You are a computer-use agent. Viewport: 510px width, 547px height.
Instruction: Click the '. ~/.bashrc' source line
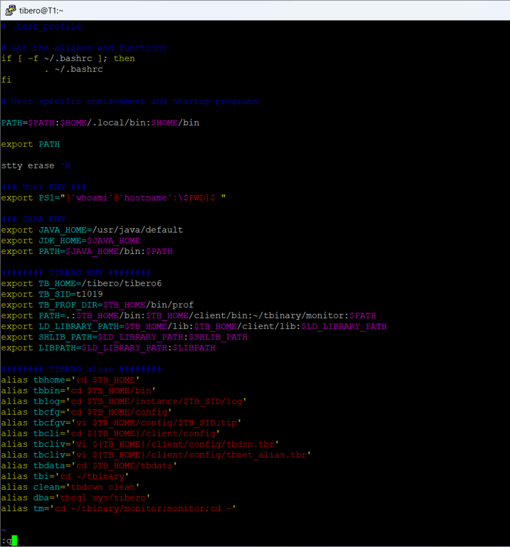pos(74,69)
